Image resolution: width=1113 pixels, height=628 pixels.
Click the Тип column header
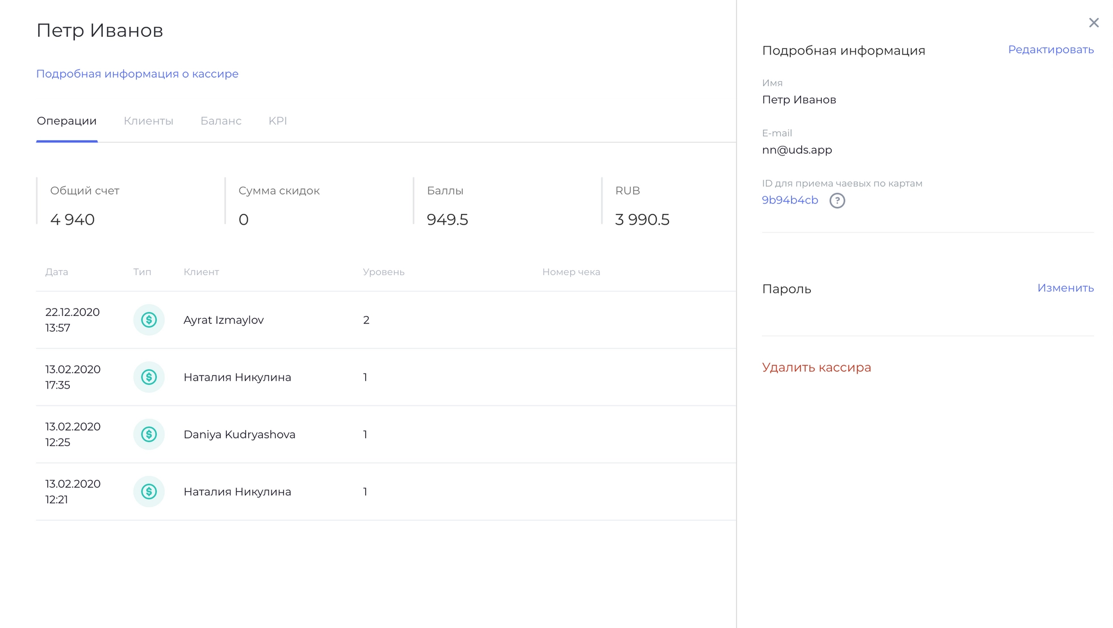pyautogui.click(x=142, y=272)
